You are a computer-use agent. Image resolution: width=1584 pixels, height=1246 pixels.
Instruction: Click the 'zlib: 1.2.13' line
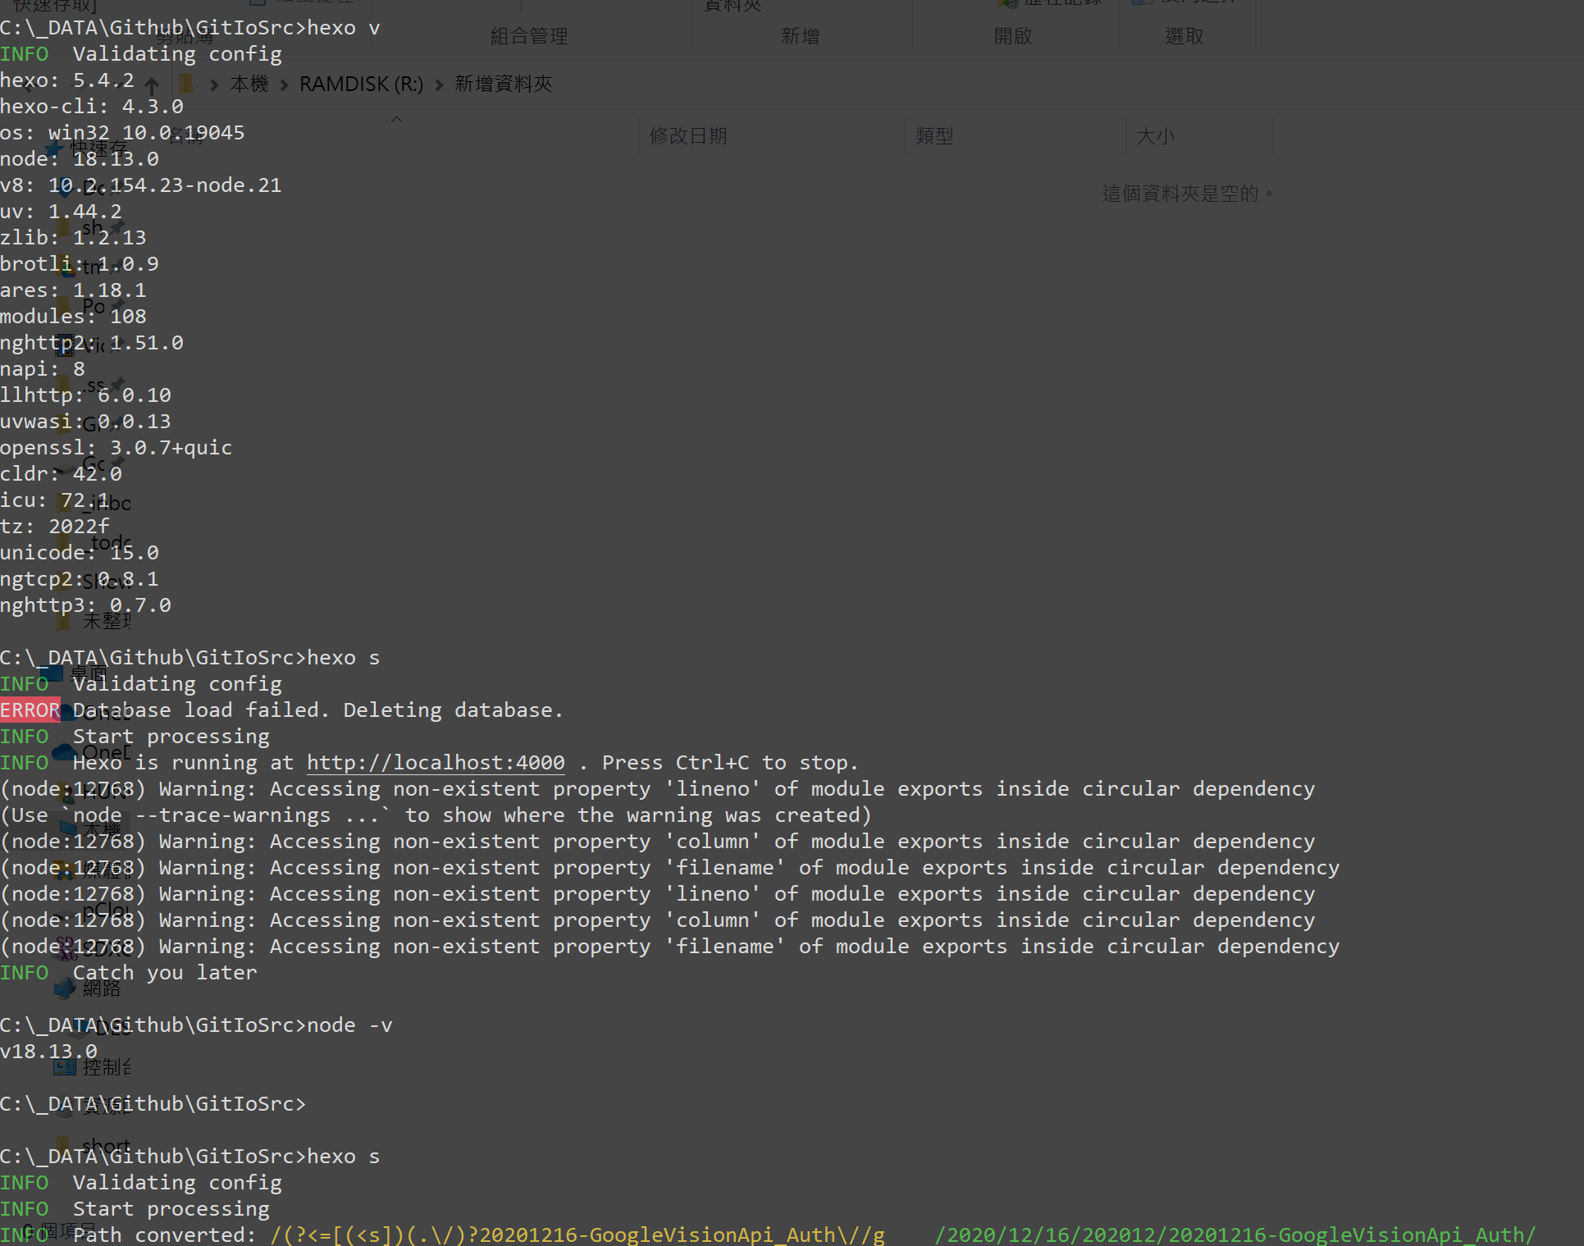coord(73,238)
